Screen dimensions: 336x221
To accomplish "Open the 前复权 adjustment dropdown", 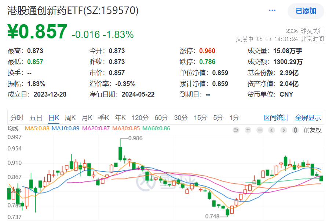I will (x=312, y=130).
